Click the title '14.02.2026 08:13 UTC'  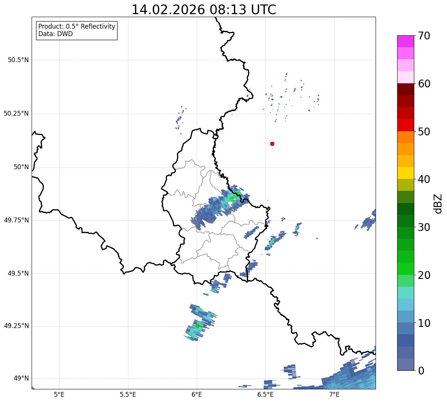tap(204, 10)
